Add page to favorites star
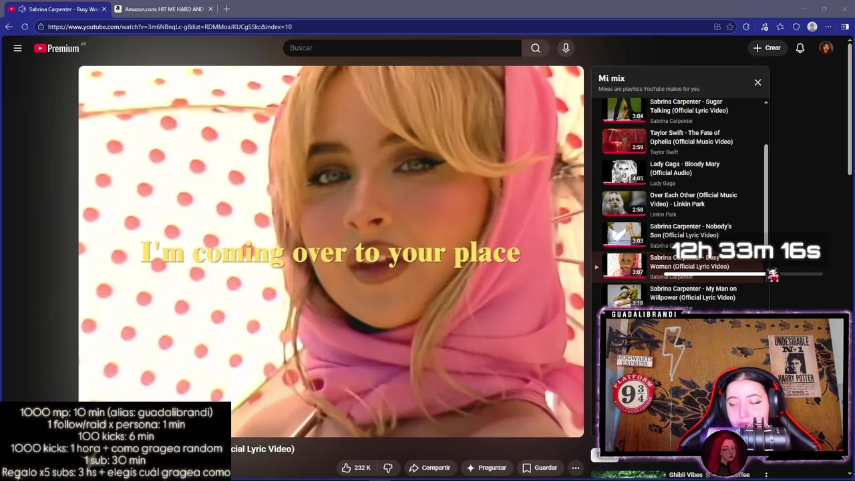The image size is (855, 481). (x=730, y=27)
